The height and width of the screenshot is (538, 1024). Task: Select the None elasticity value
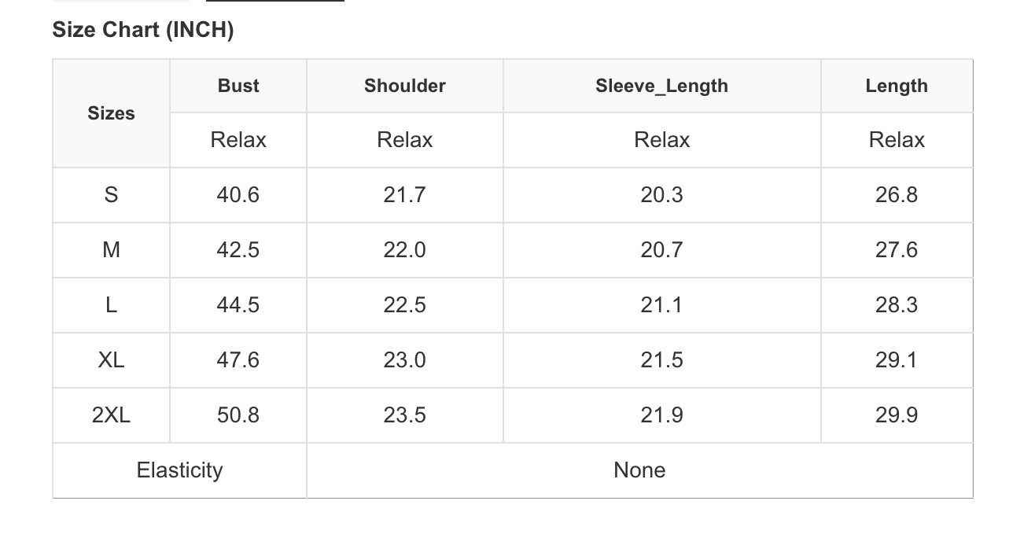point(639,470)
